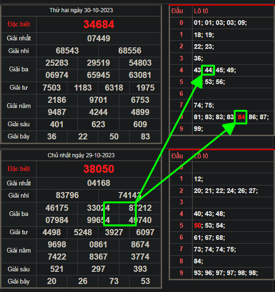Viewport: 275px width, 292px height.
Task: Click the Giải ba number 65945
Action: (x=98, y=75)
